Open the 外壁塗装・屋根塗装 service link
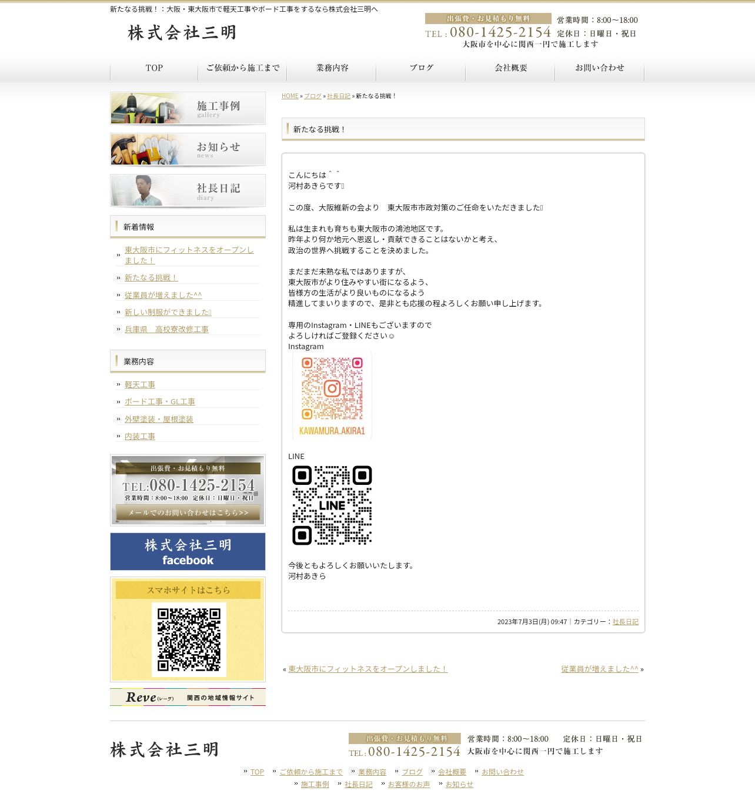This screenshot has width=755, height=804. [159, 419]
